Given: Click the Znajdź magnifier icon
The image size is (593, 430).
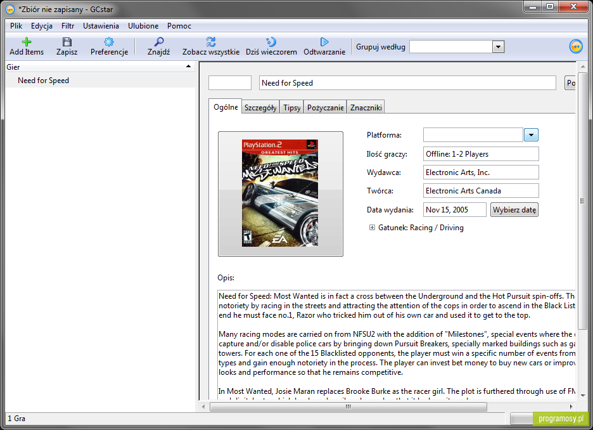Looking at the screenshot, I should [159, 42].
